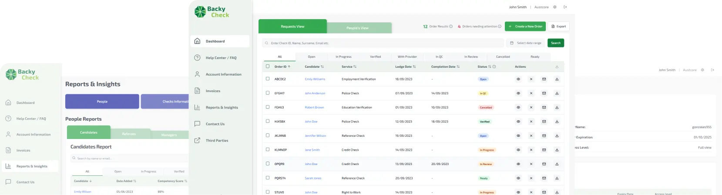Click info icon next to Status header
The image size is (722, 195).
494,67
